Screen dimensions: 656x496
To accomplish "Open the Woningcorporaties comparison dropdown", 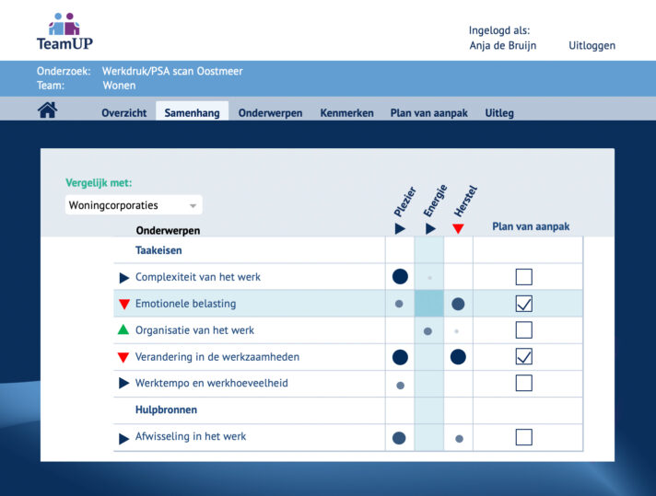I will pyautogui.click(x=134, y=205).
